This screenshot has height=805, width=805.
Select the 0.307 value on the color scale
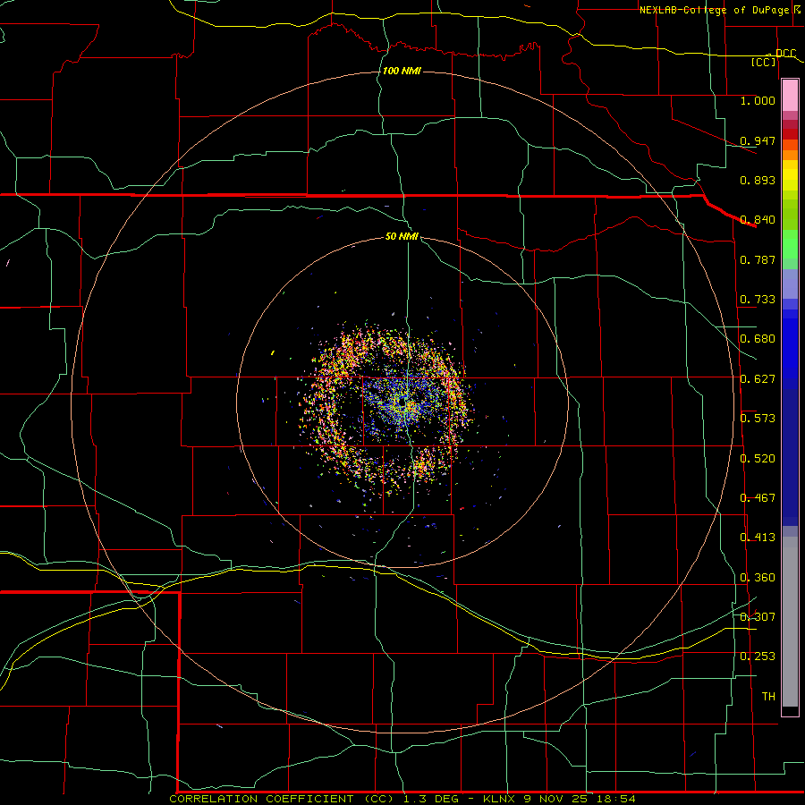click(758, 617)
